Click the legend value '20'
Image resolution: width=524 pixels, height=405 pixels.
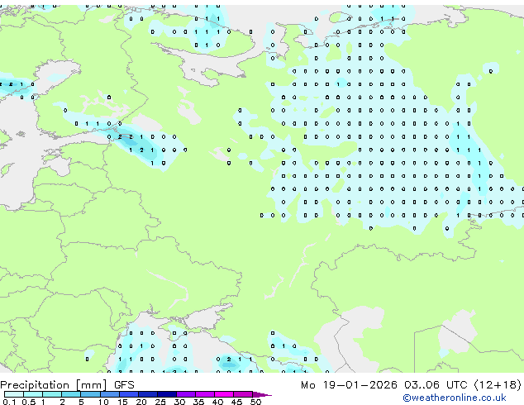coord(141,402)
